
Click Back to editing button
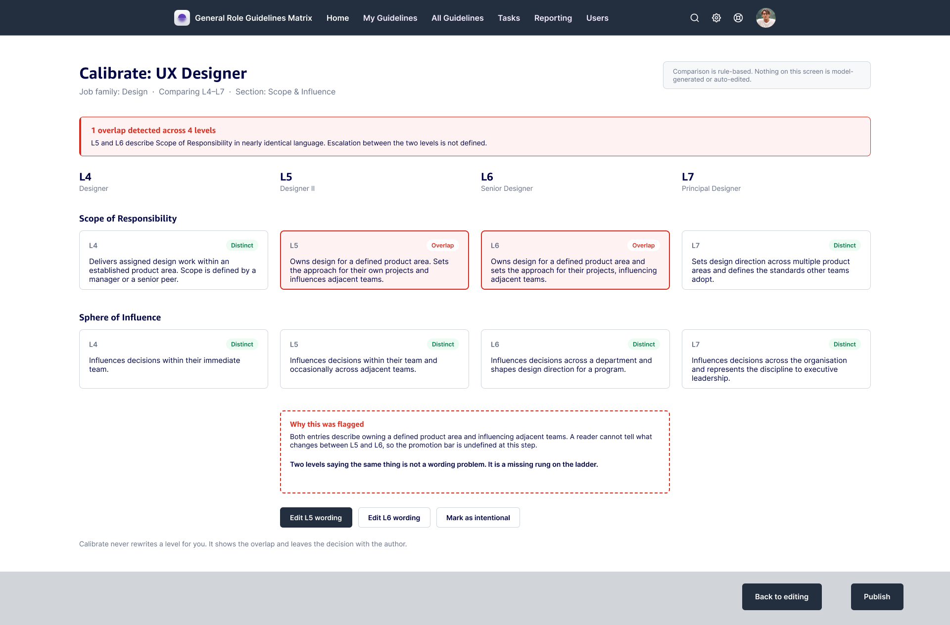pos(782,597)
